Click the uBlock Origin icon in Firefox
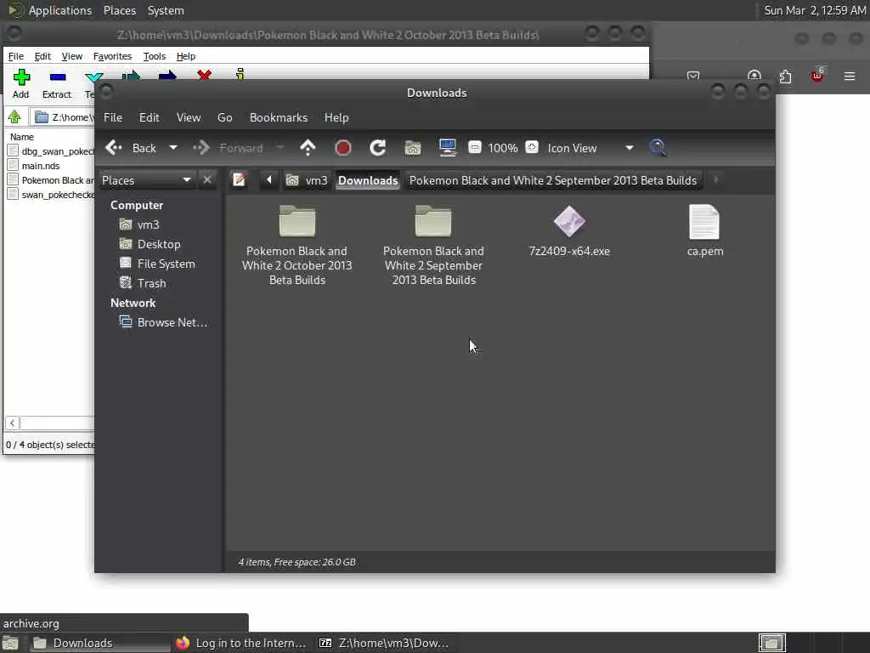The image size is (870, 653). 817,76
